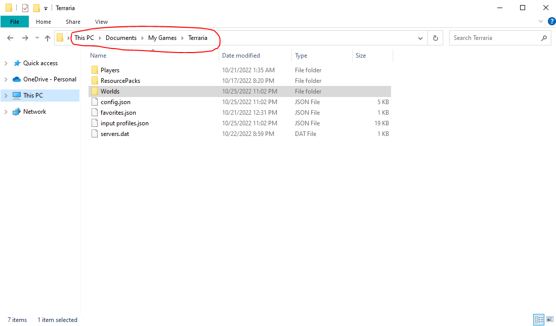Click the 19 KB size cell
This screenshot has width=556, height=326.
point(381,123)
